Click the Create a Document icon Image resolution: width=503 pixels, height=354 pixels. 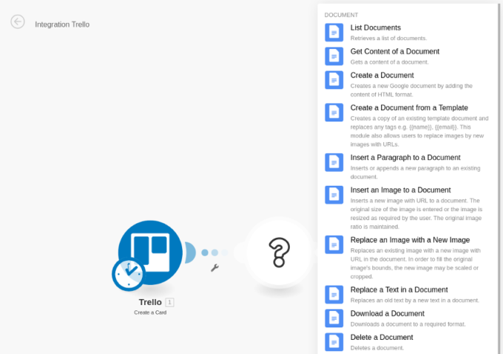334,79
